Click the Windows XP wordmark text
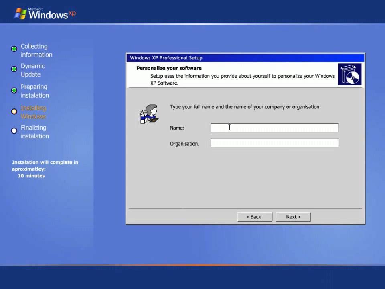Viewport: 385px width, 289px height. [x=52, y=14]
